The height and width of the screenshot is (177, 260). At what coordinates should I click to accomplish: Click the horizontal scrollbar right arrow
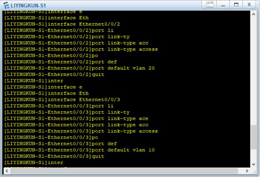click(x=247, y=171)
